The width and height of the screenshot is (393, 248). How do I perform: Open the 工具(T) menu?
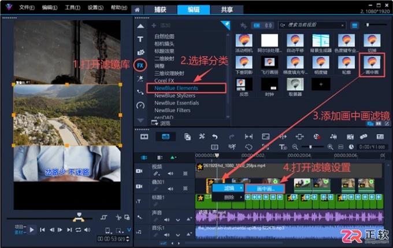(x=72, y=8)
